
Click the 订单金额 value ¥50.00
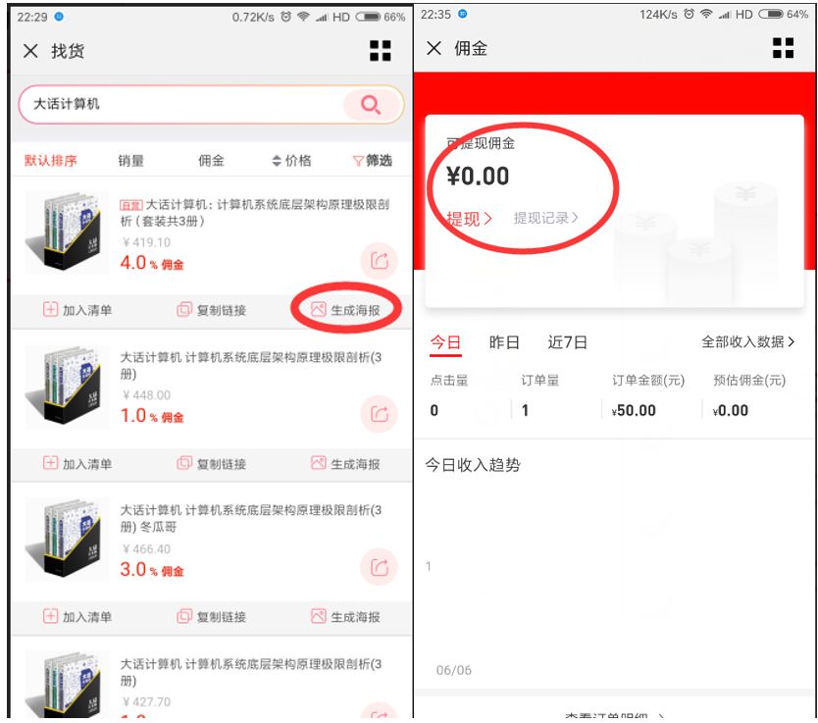(634, 410)
